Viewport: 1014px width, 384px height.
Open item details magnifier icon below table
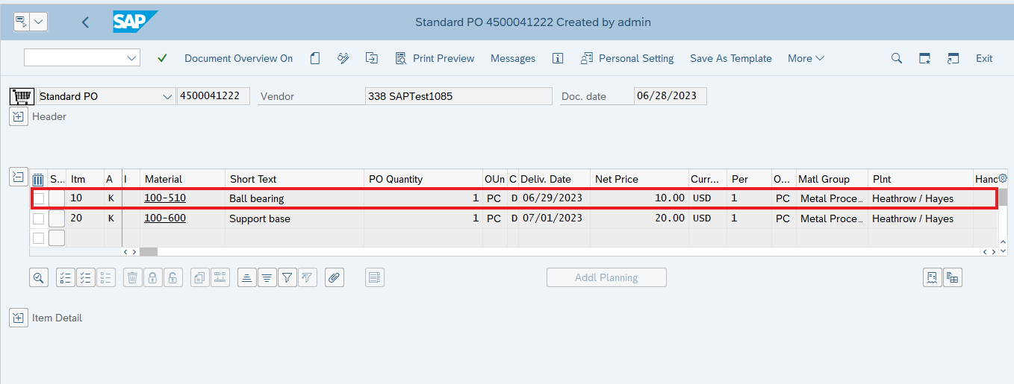(x=39, y=278)
